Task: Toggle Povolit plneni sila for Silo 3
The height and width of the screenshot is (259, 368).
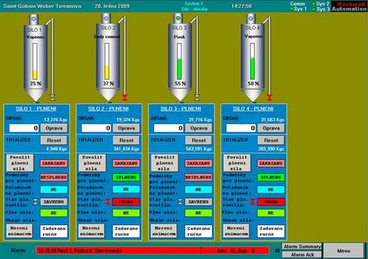Action: pyautogui.click(x=164, y=163)
